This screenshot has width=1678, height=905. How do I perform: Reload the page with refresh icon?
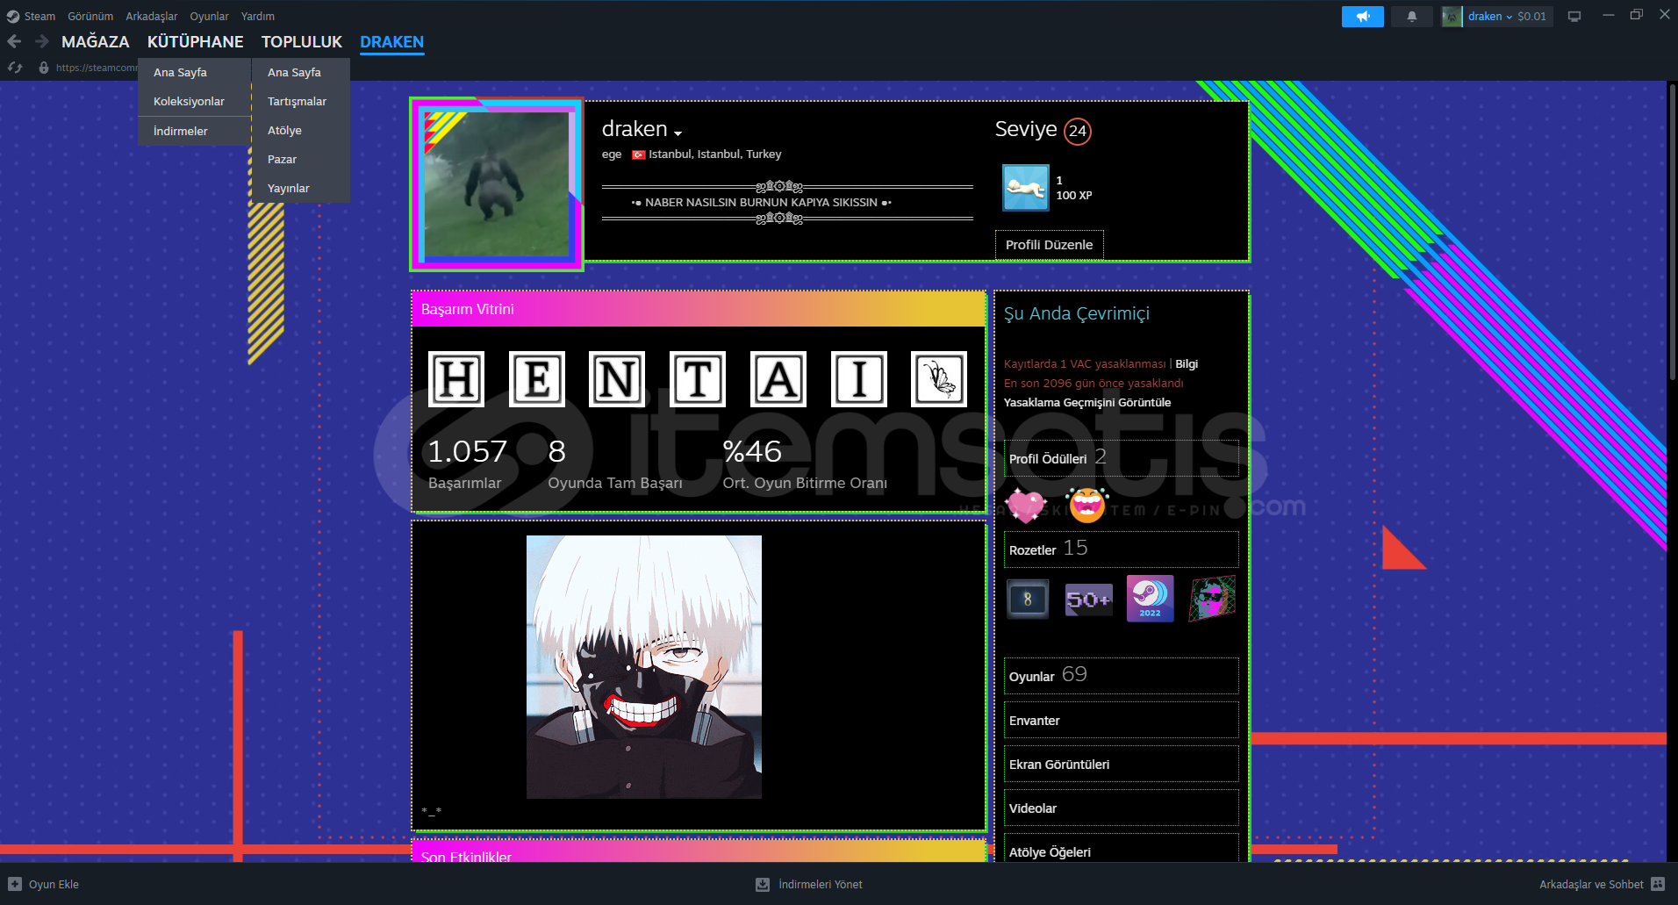(x=15, y=68)
